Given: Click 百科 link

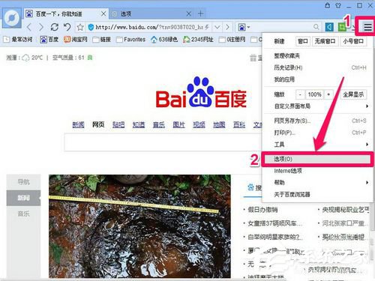Looking at the screenshot, I should [x=239, y=124].
